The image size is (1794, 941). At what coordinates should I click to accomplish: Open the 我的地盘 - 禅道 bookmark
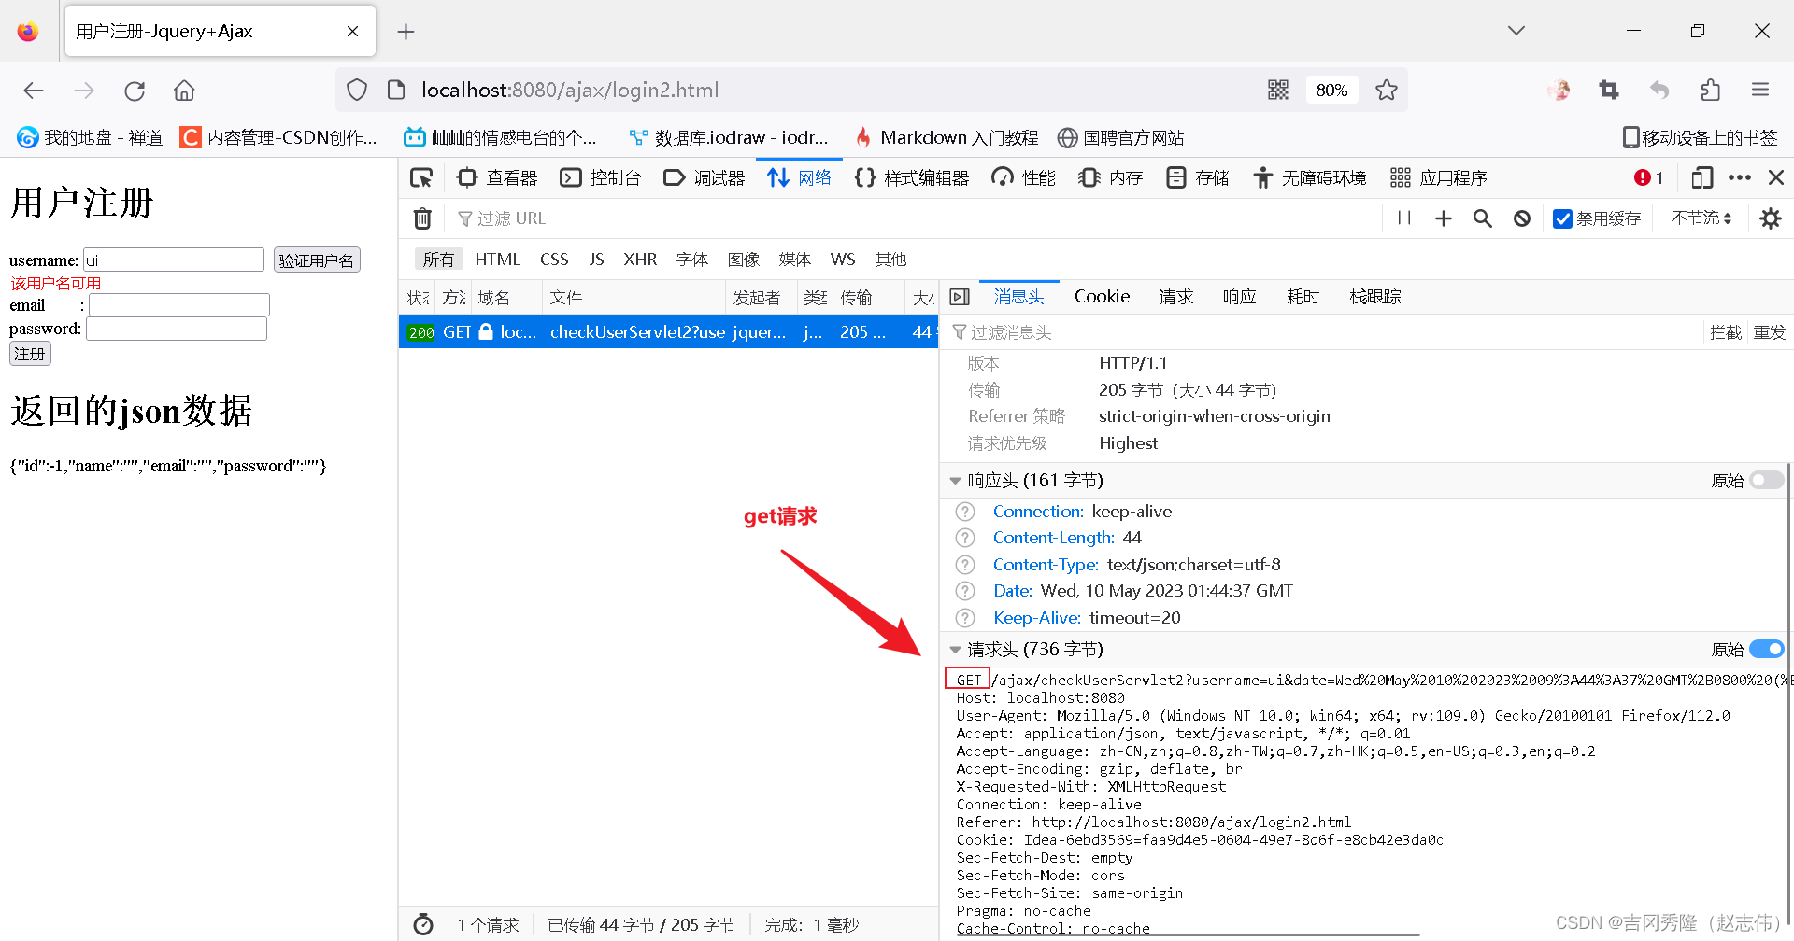90,137
